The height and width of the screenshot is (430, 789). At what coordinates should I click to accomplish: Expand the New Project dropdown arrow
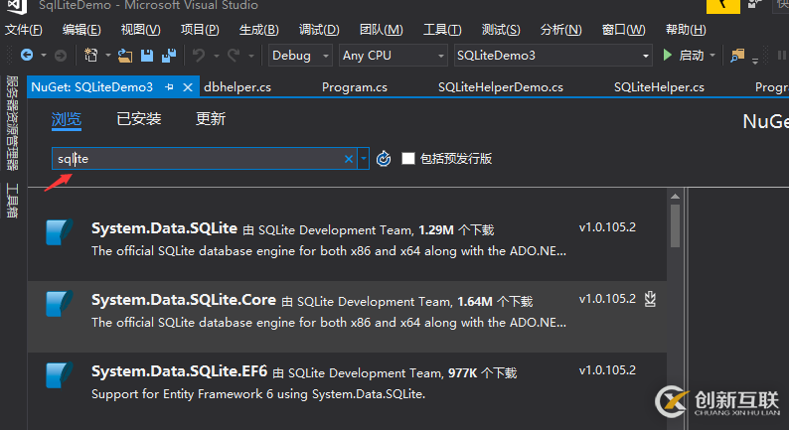(107, 56)
